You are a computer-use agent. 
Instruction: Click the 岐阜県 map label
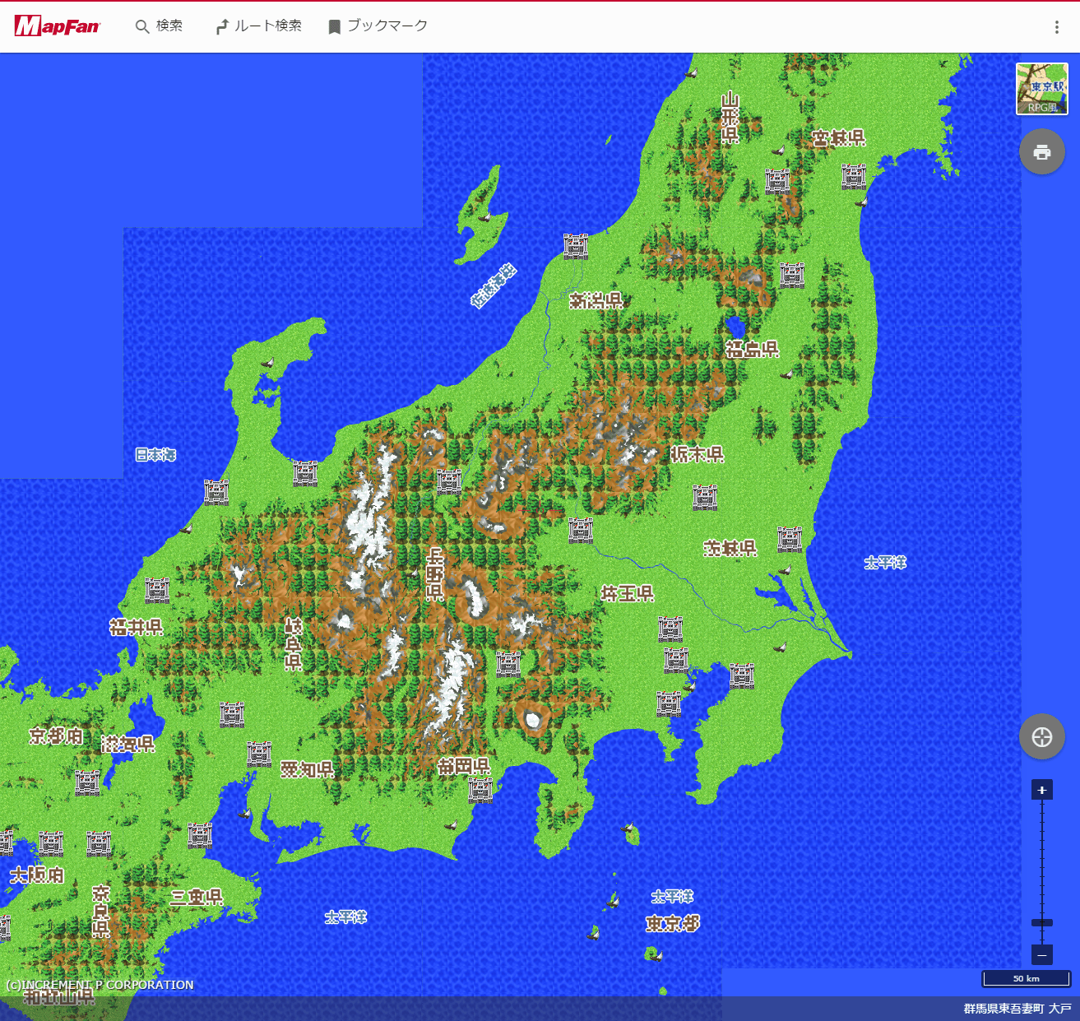(x=294, y=644)
